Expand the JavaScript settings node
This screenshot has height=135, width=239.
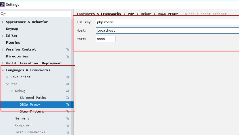coord(7,77)
